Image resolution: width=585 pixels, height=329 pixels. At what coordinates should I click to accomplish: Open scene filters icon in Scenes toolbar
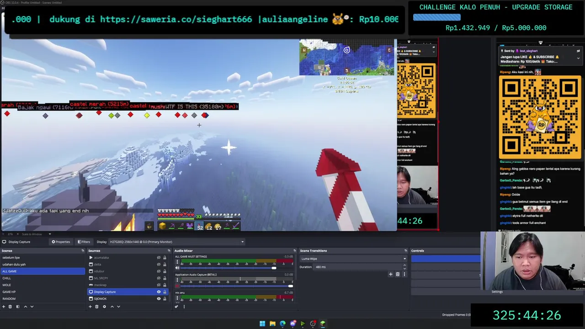(17, 307)
